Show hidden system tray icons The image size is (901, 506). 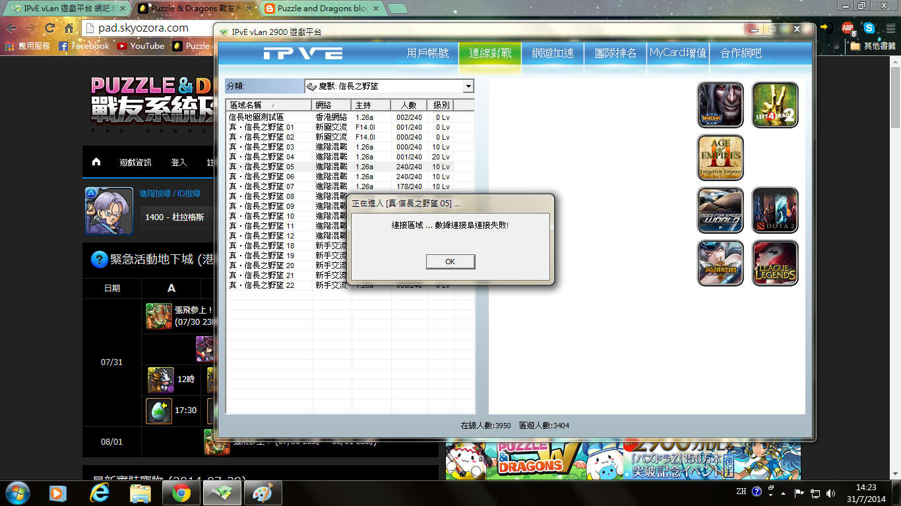pyautogui.click(x=784, y=492)
